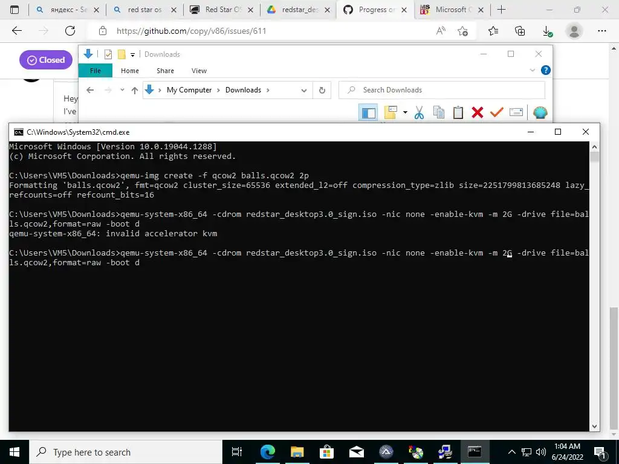The width and height of the screenshot is (619, 464).
Task: Open the File tab in Downloads window
Action: point(96,71)
